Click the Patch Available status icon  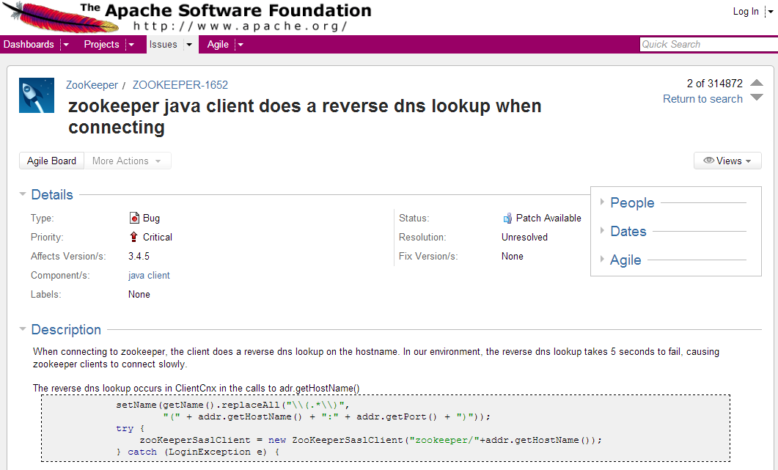[507, 218]
